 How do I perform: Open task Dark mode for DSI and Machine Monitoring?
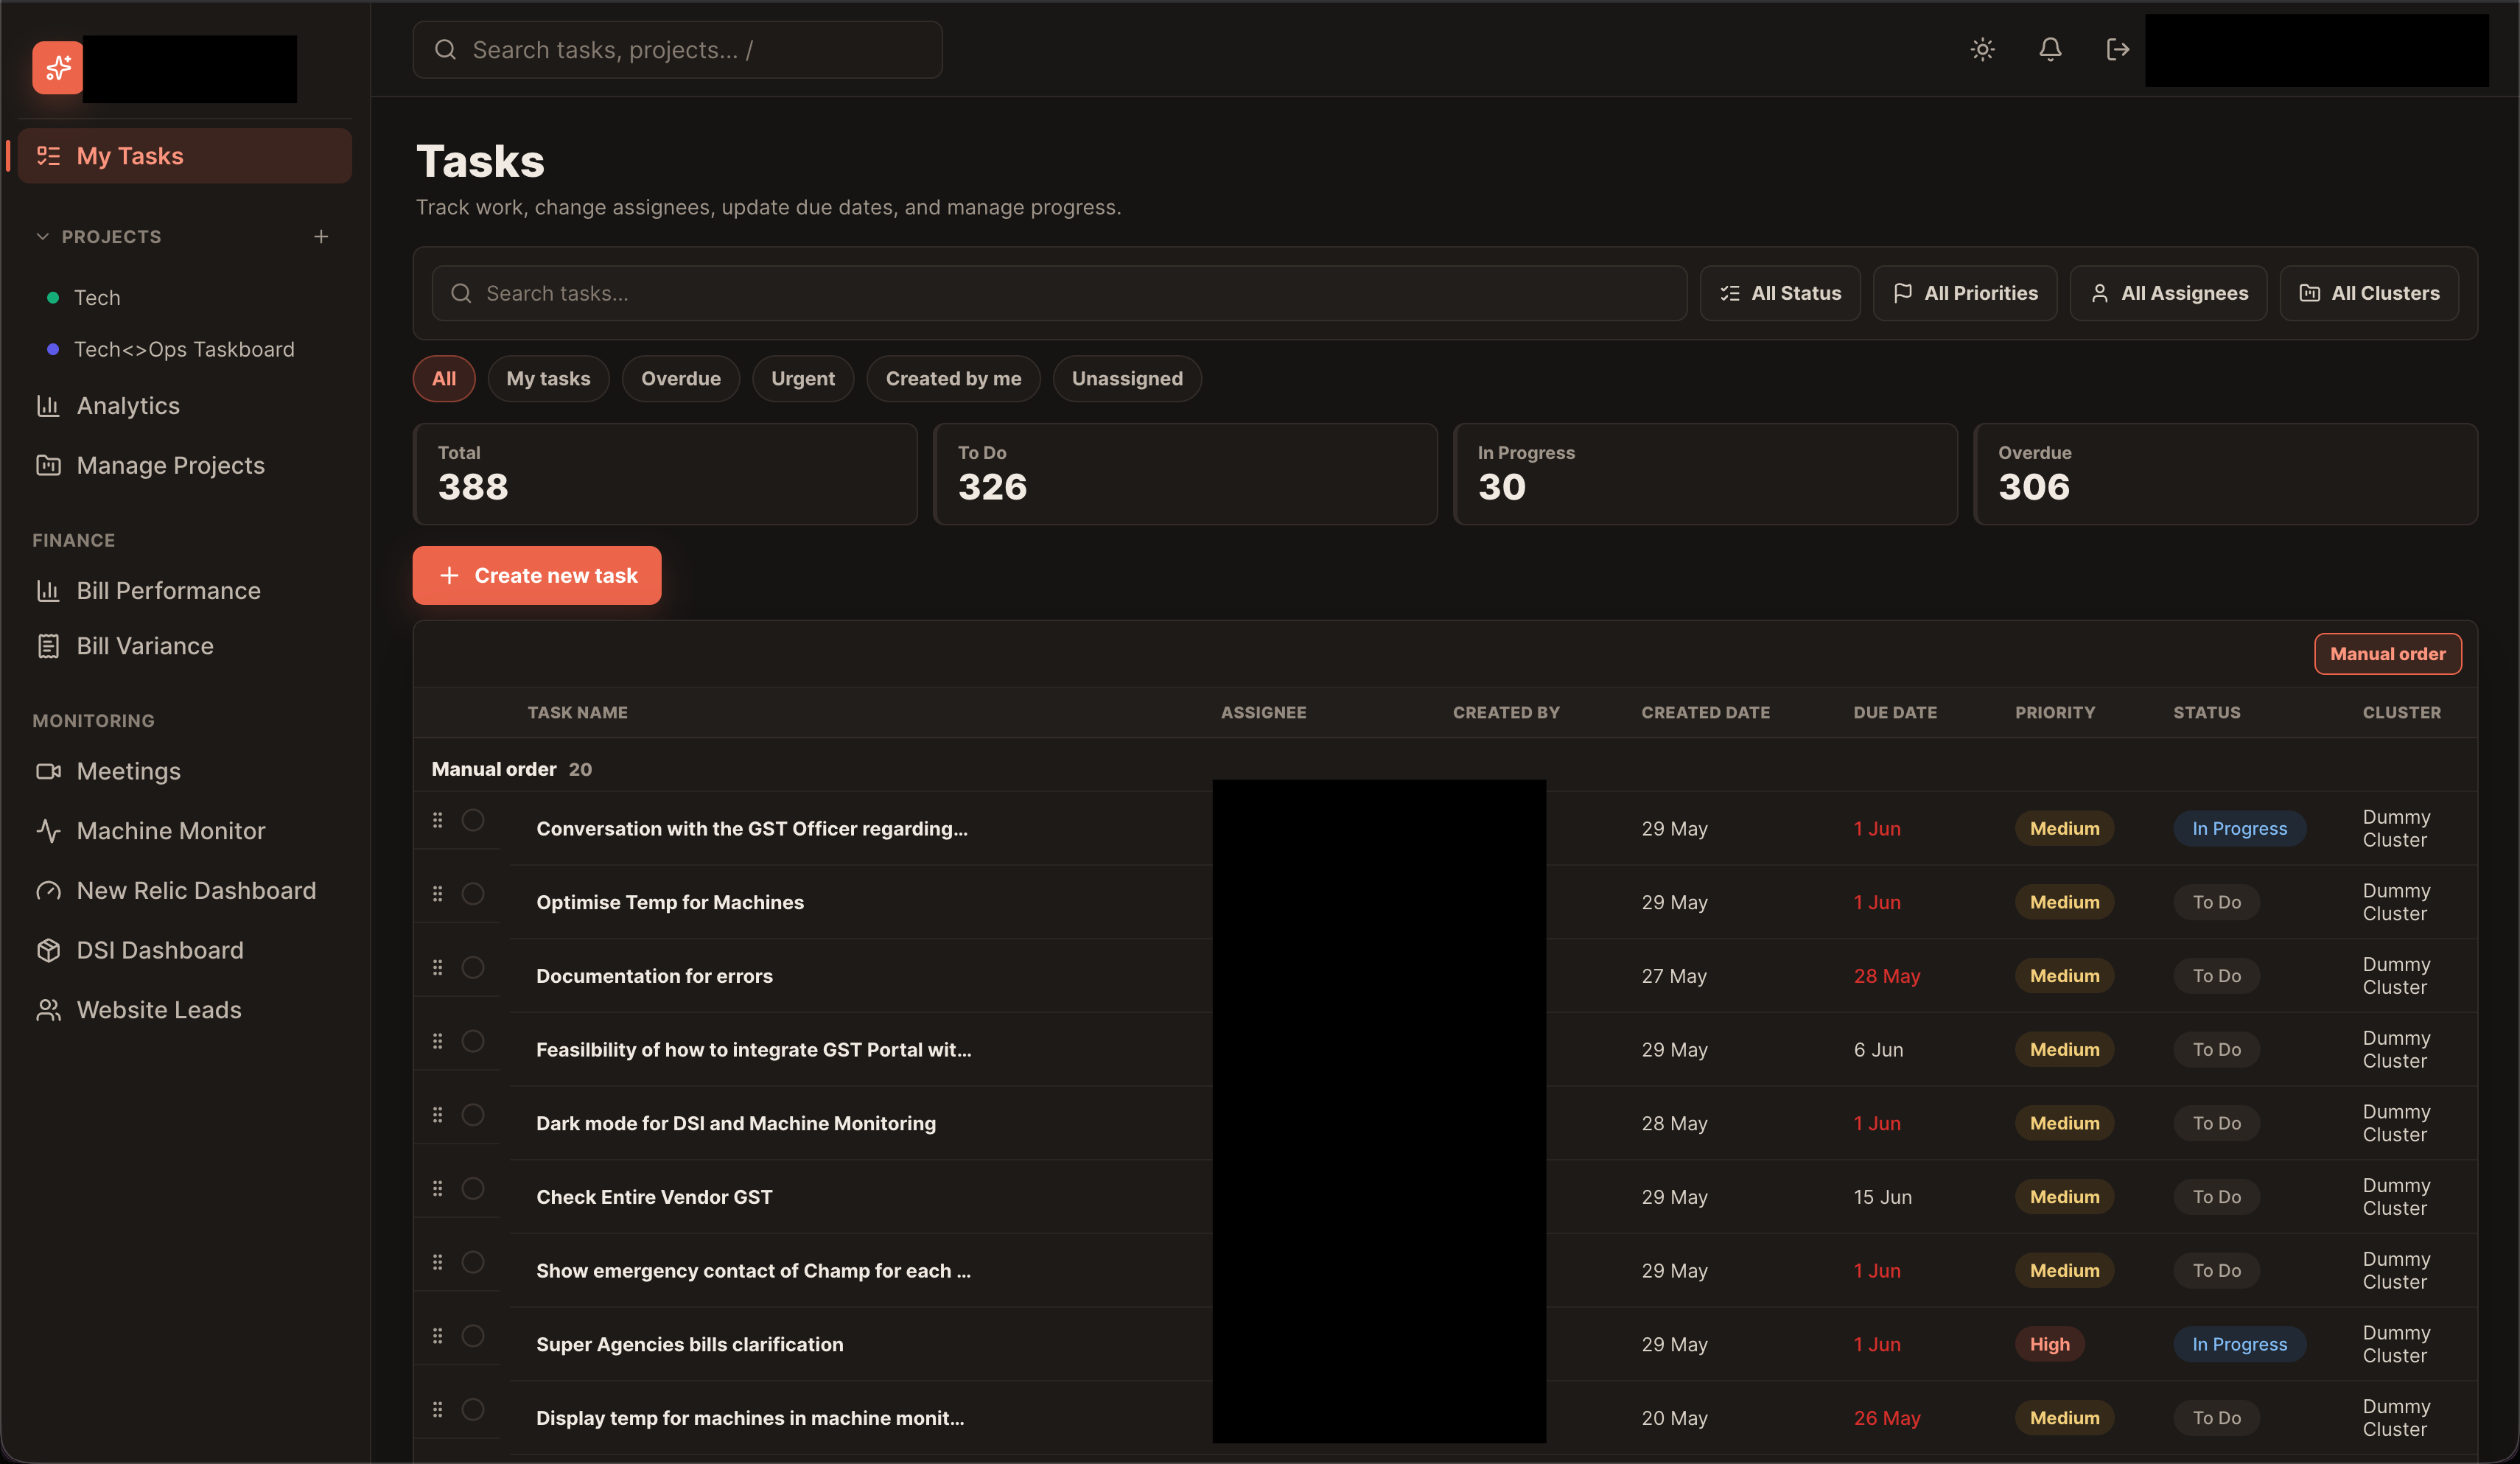coord(736,1123)
